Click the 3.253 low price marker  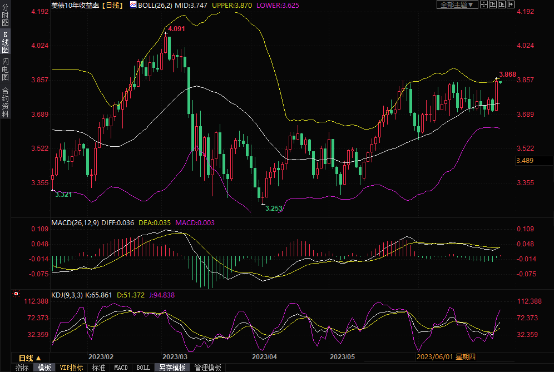click(x=273, y=208)
